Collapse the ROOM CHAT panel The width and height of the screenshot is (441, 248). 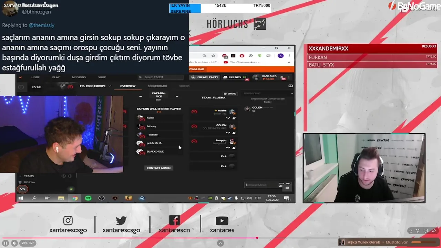(292, 93)
